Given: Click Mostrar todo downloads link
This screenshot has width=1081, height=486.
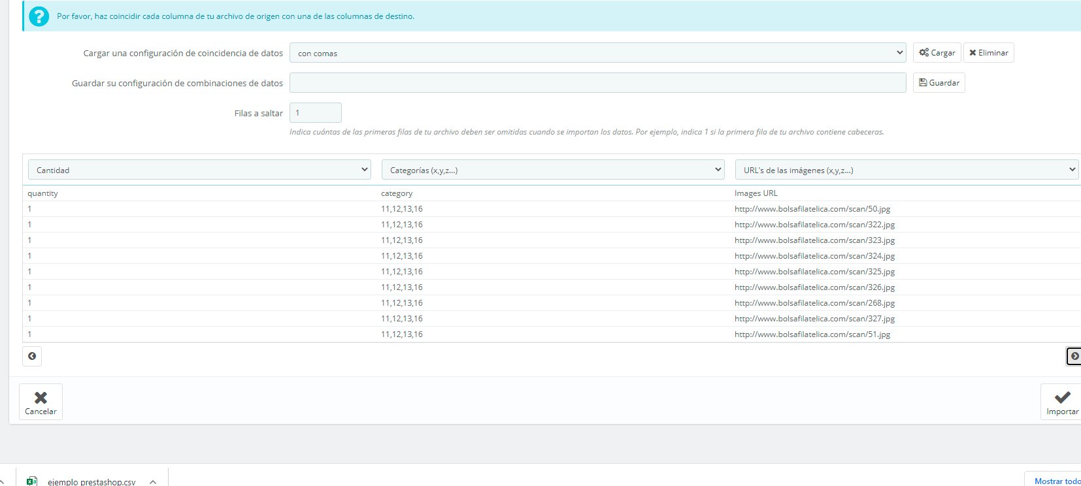Looking at the screenshot, I should click(x=1057, y=481).
